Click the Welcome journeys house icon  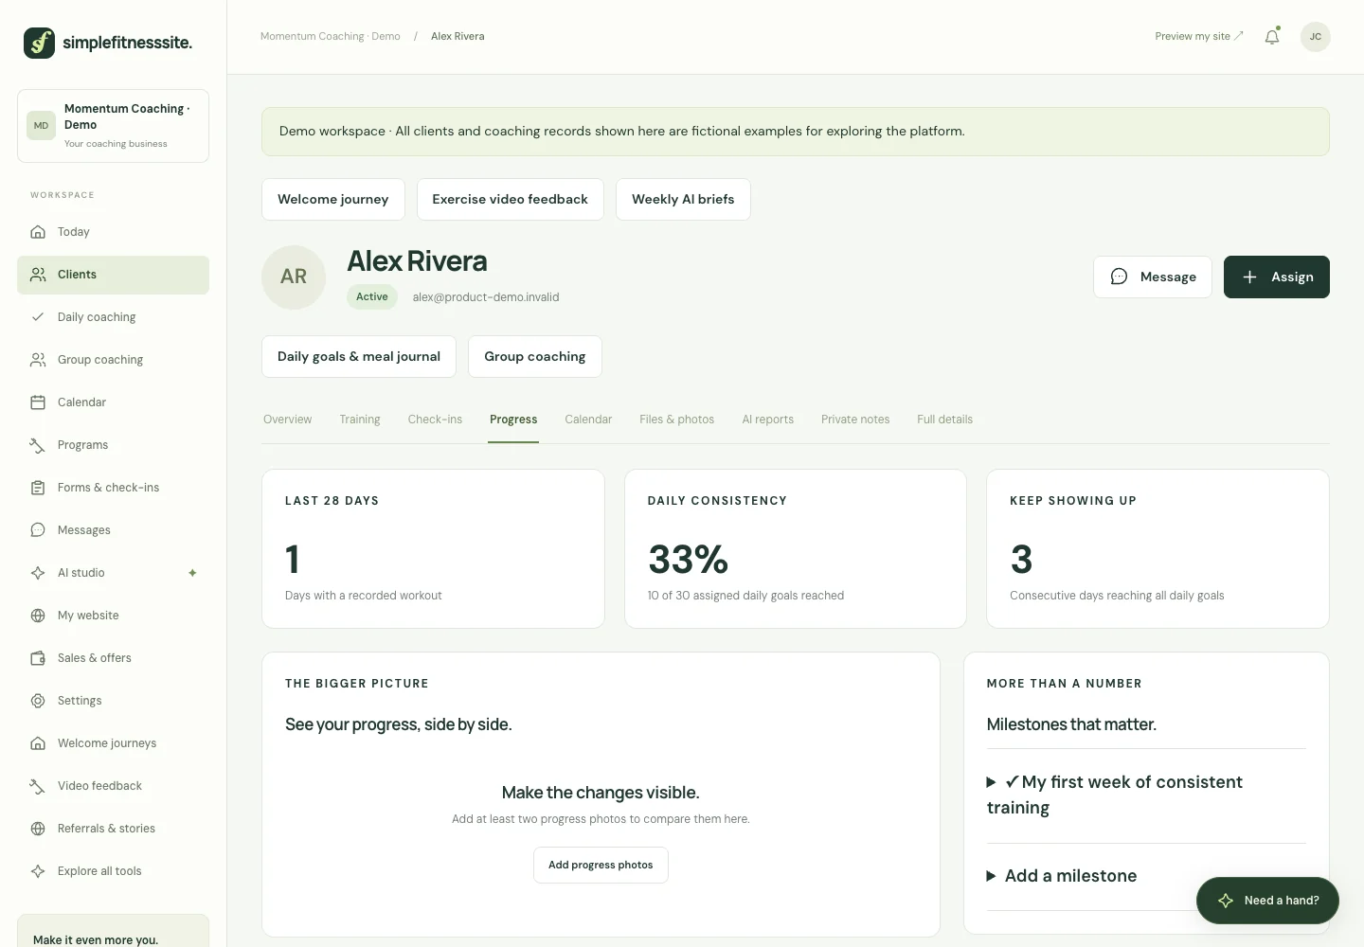click(38, 743)
